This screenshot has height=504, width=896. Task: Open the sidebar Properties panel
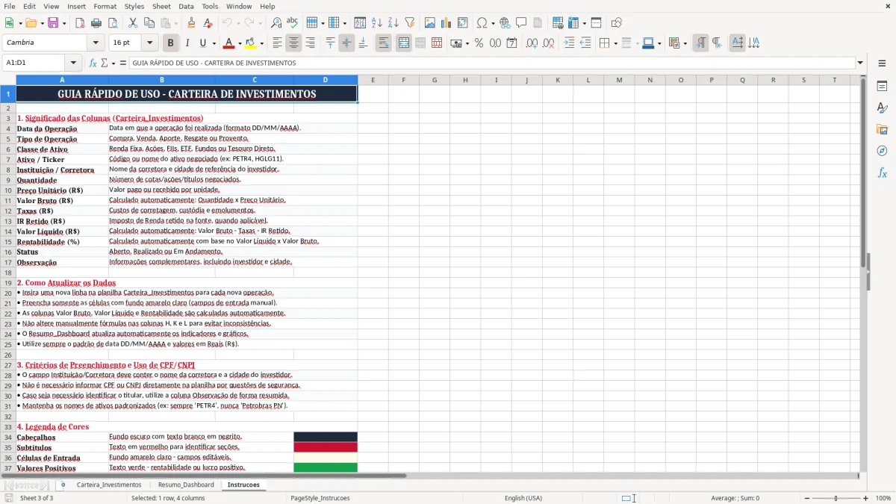tap(882, 86)
